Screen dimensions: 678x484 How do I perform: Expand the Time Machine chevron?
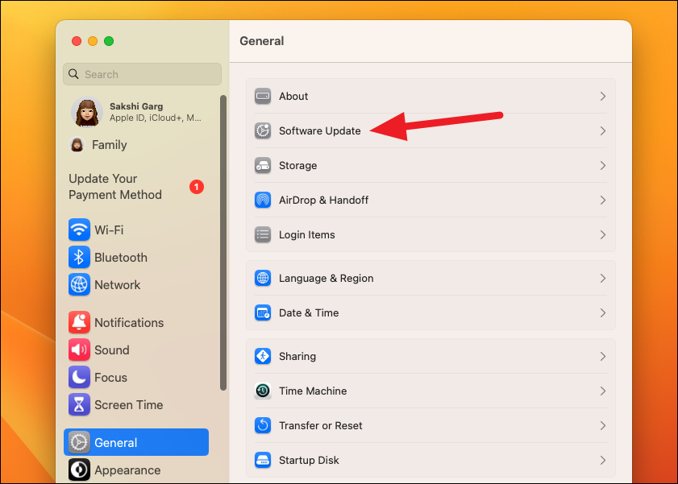pos(603,391)
